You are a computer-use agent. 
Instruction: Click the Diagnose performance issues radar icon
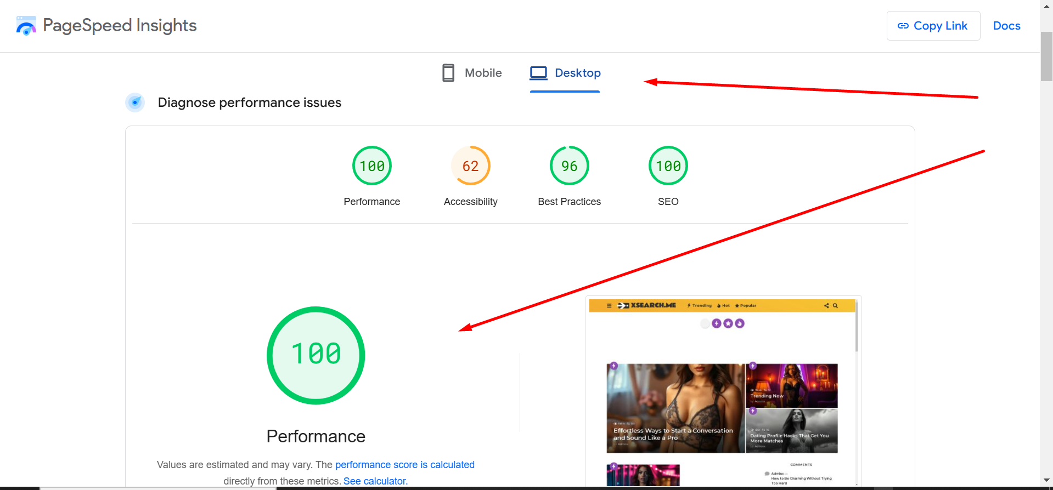[135, 102]
